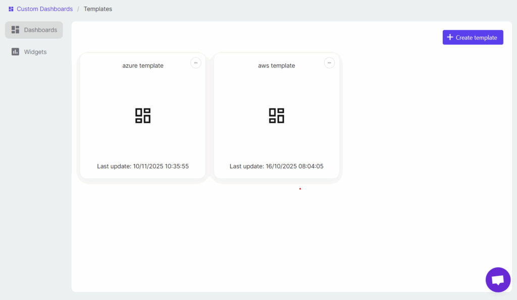Open azure template via its dashboard icon
Image resolution: width=517 pixels, height=300 pixels.
pos(143,115)
